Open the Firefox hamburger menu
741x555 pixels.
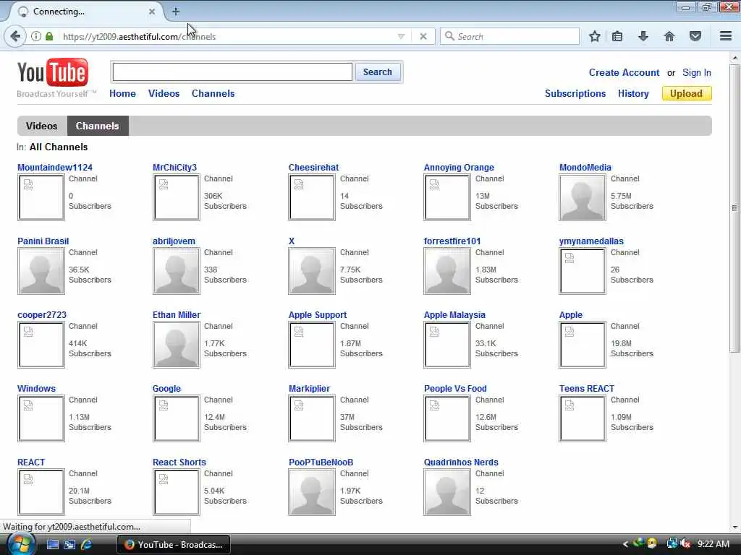(x=726, y=36)
